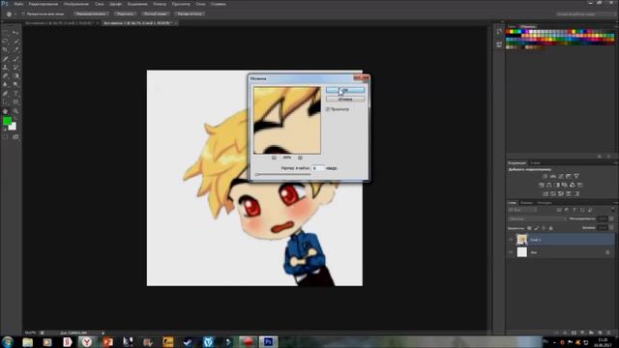Select the Eyedropper tool
The height and width of the screenshot is (348, 619).
(x=15, y=50)
